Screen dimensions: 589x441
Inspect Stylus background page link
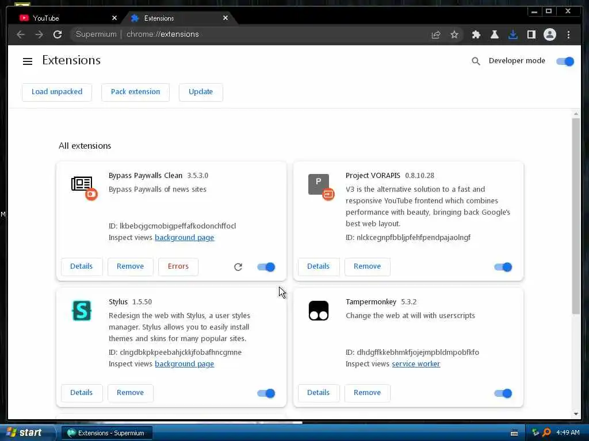185,364
